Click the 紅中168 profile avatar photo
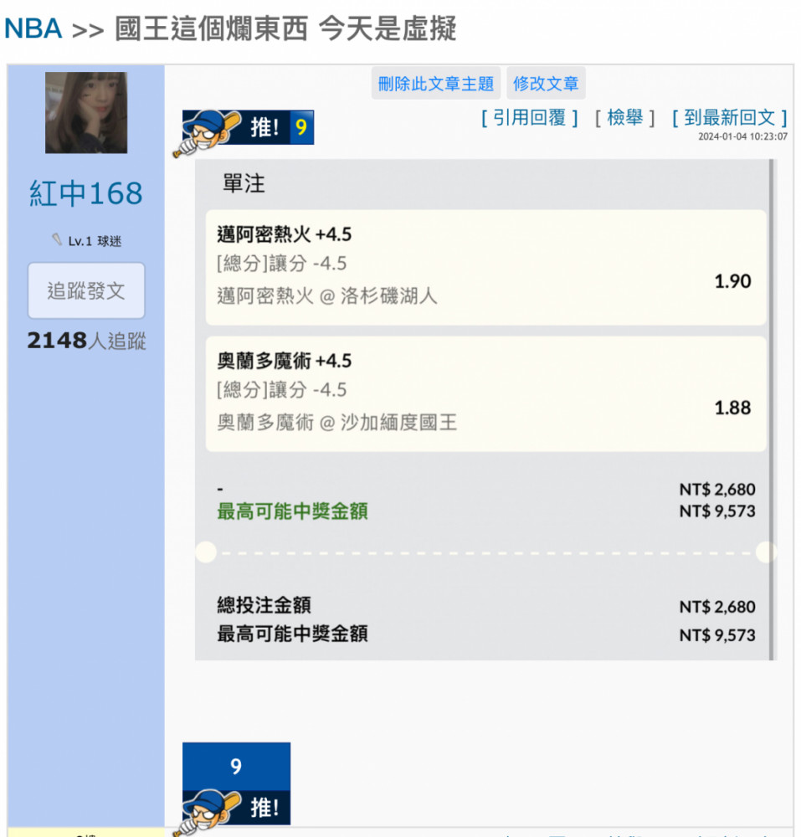This screenshot has width=801, height=837. (x=86, y=113)
